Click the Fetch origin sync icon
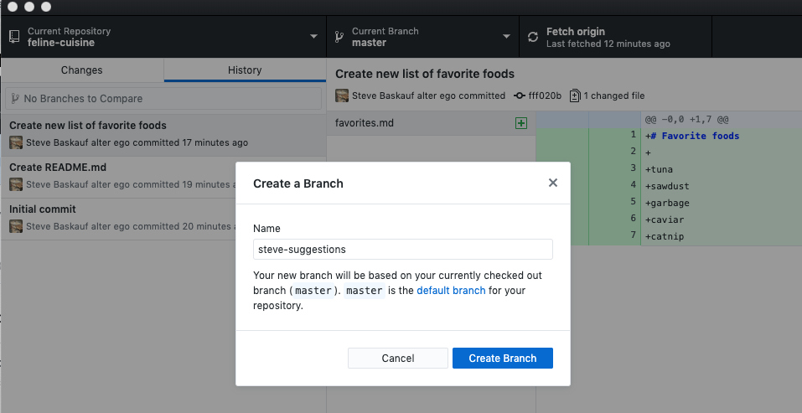802x413 pixels. click(532, 37)
